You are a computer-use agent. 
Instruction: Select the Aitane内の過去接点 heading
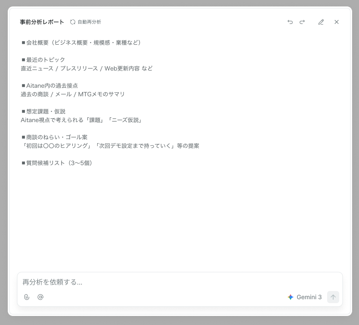[x=50, y=86]
